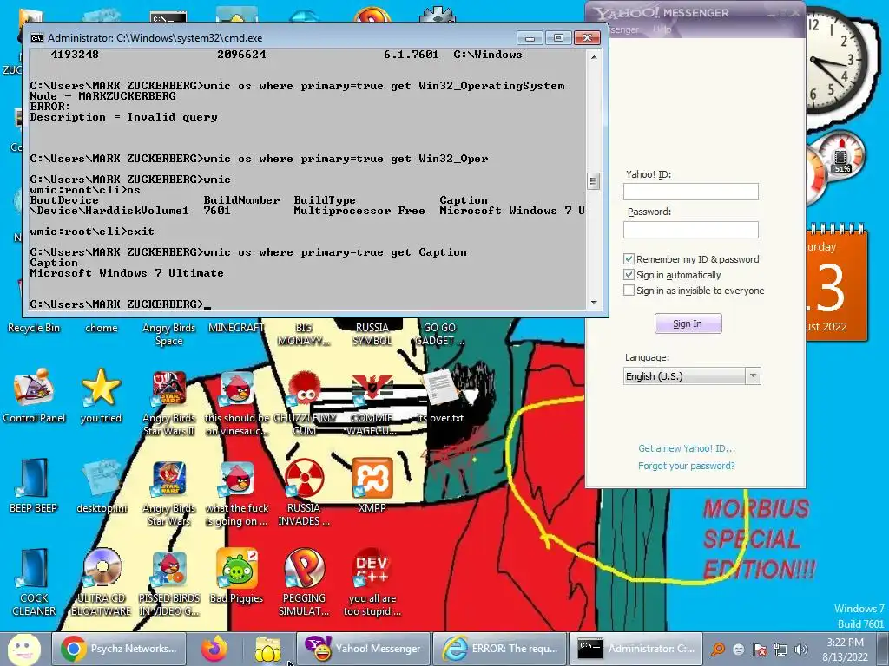Click 'Microsoft Windows 7 Ultimate' output in cmd
The height and width of the screenshot is (666, 889).
[127, 273]
